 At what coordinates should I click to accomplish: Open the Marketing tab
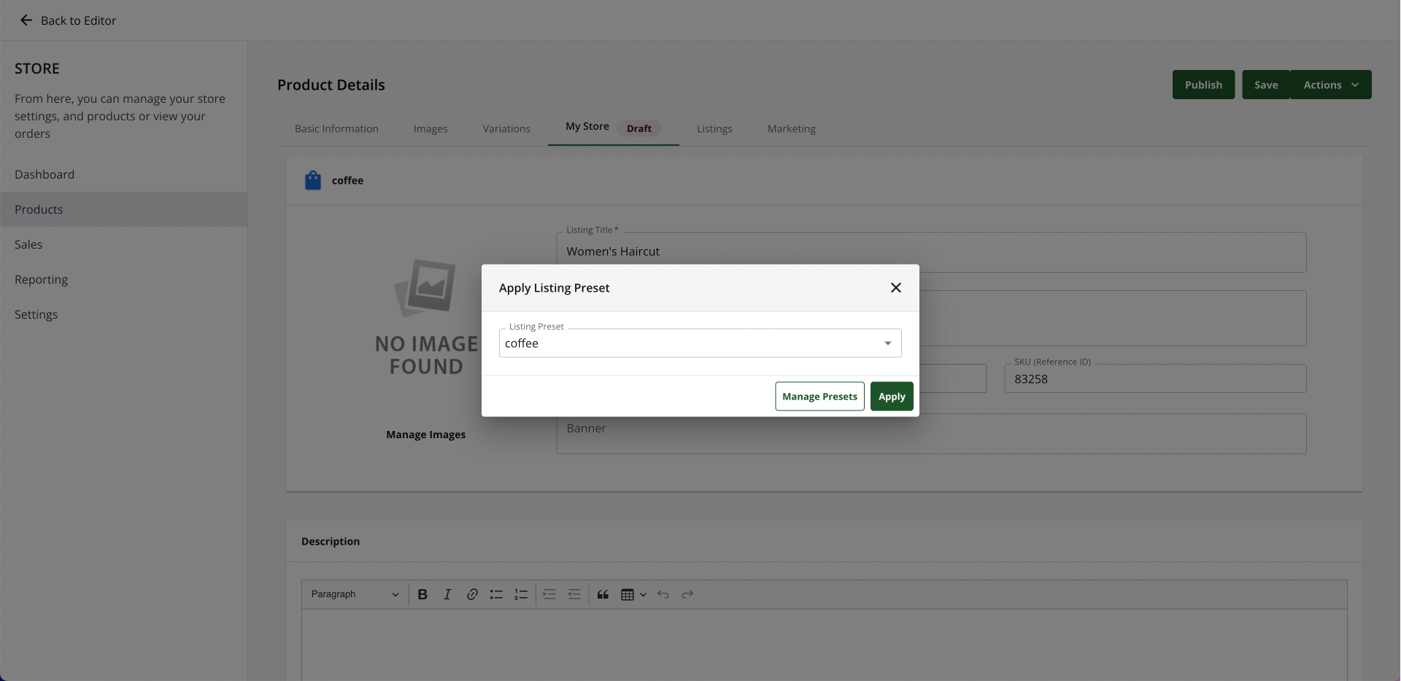791,129
